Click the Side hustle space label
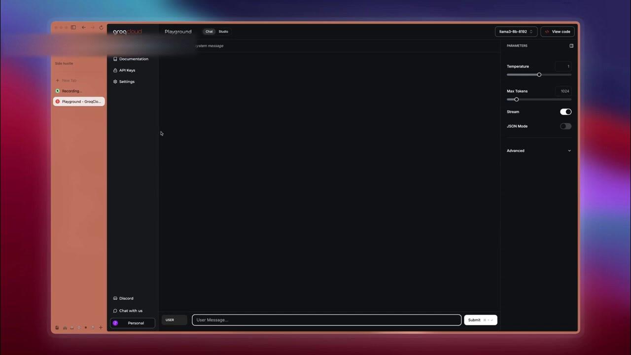 point(64,64)
